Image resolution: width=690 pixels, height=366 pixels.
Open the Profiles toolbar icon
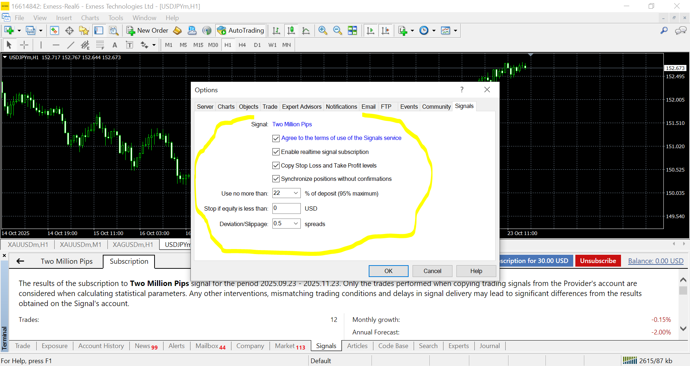point(31,30)
